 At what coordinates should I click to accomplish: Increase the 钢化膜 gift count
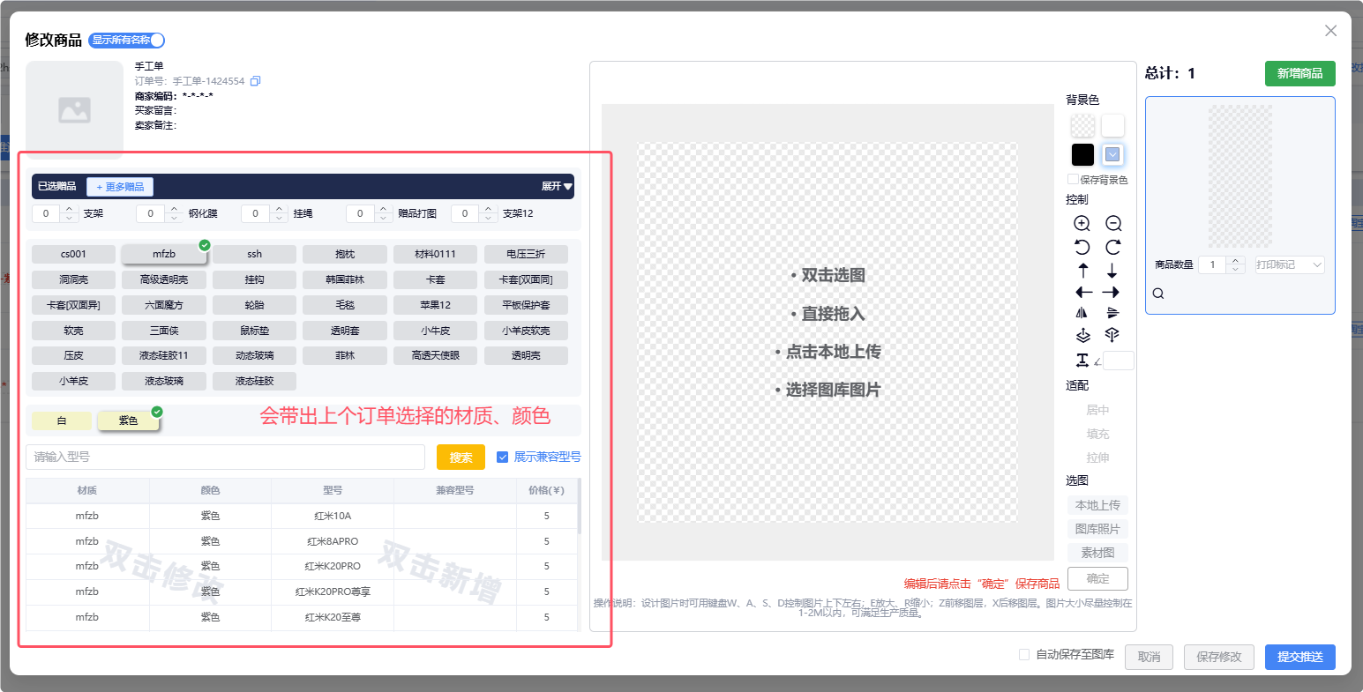click(174, 209)
